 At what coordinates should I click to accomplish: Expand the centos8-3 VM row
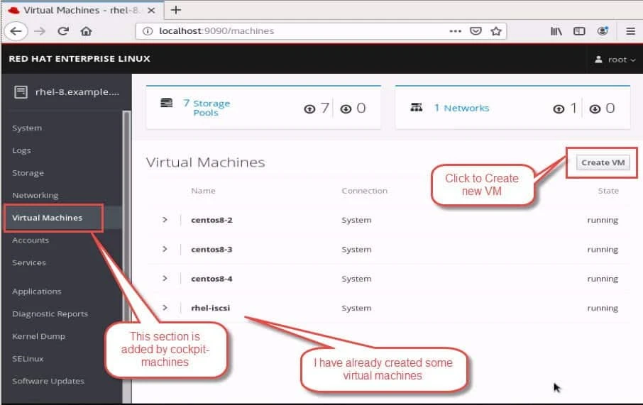[165, 249]
